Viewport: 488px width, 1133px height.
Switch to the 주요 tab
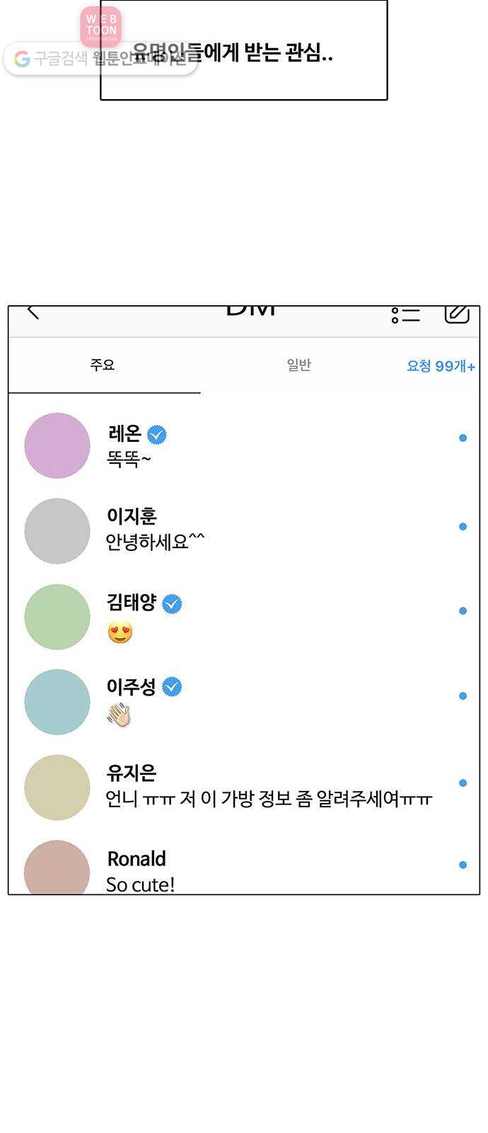pos(104,365)
